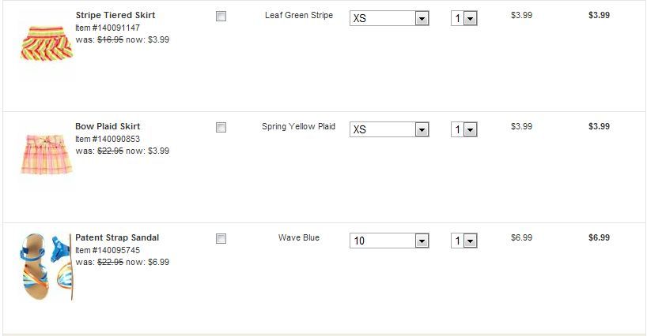The height and width of the screenshot is (336, 647).
Task: Click the Leaf Green Stripe color label
Action: point(299,15)
